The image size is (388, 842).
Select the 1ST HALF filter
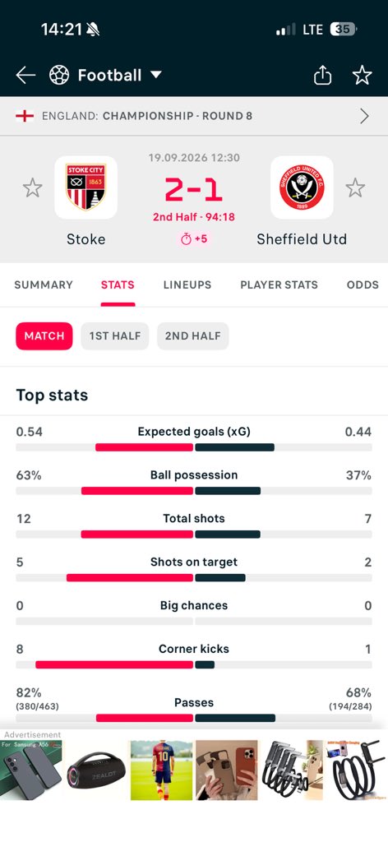point(115,336)
